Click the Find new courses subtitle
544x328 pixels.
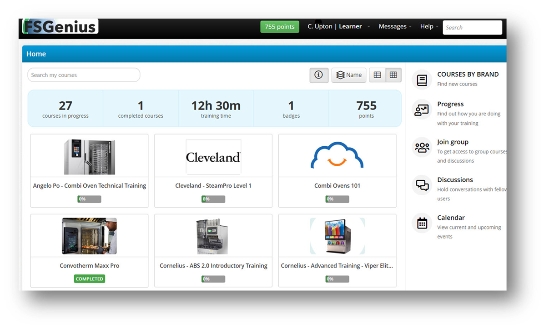[457, 84]
